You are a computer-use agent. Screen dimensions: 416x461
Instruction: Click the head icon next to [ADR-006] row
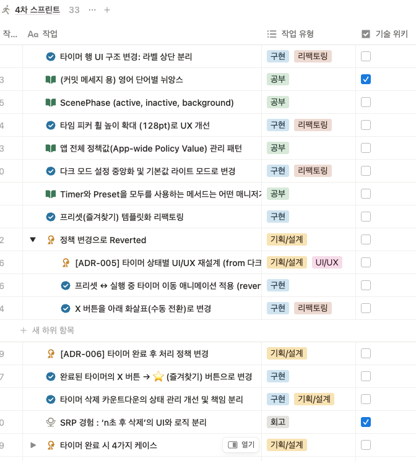(x=51, y=354)
